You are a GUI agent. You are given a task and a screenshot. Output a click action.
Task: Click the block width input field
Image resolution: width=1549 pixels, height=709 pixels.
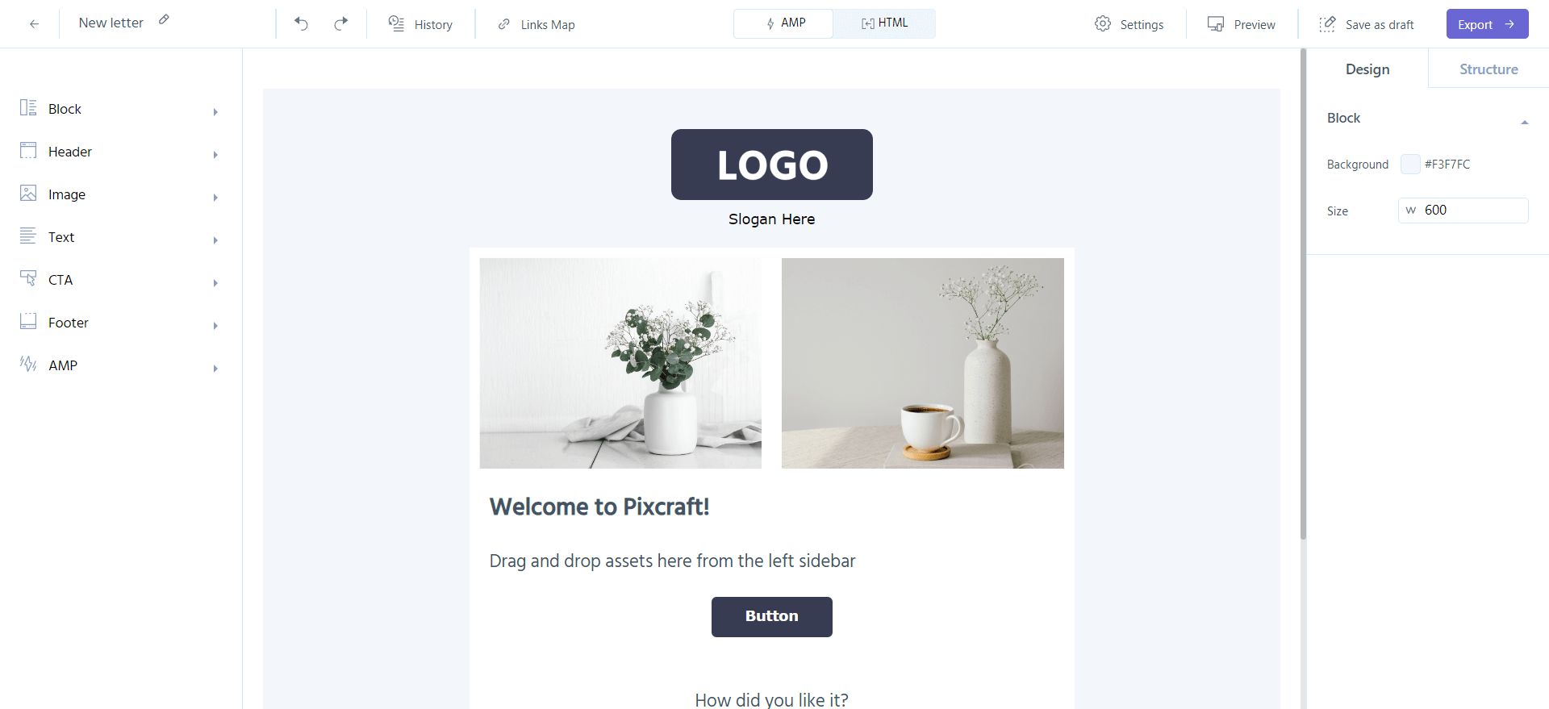point(1463,210)
